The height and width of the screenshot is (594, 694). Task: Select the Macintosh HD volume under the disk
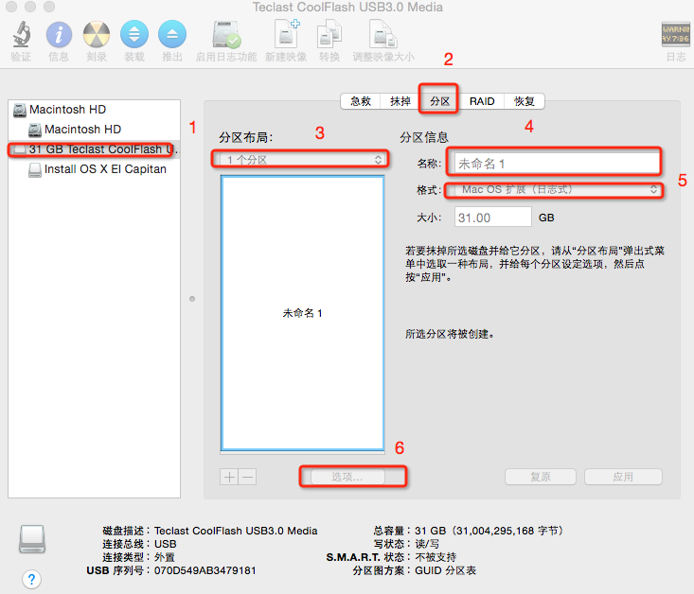click(94, 130)
